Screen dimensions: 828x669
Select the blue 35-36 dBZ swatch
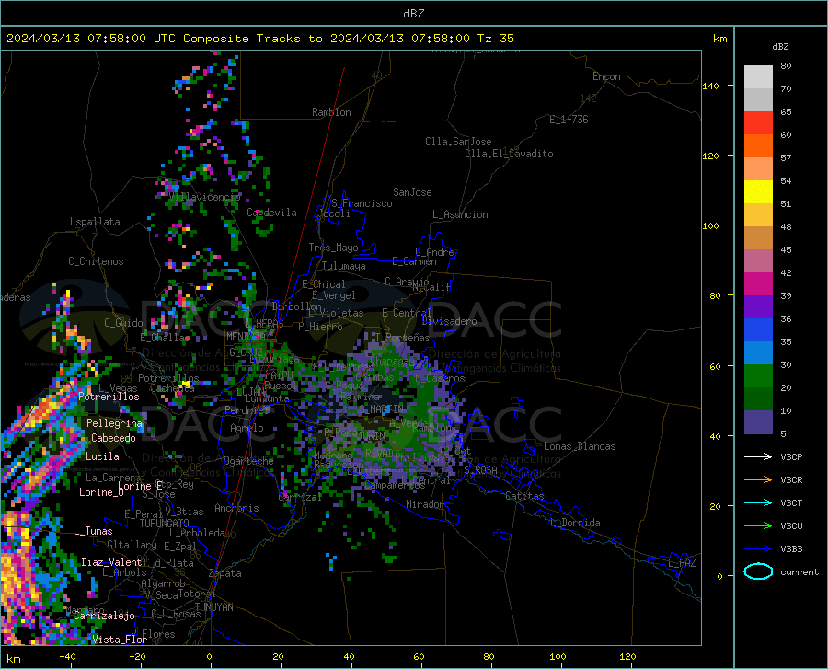(758, 330)
